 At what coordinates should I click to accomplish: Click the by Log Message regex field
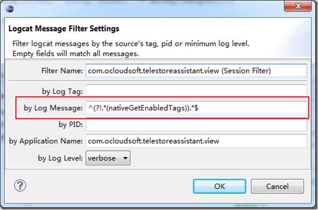coord(196,108)
